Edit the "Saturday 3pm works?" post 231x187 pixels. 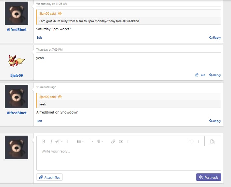[39, 37]
